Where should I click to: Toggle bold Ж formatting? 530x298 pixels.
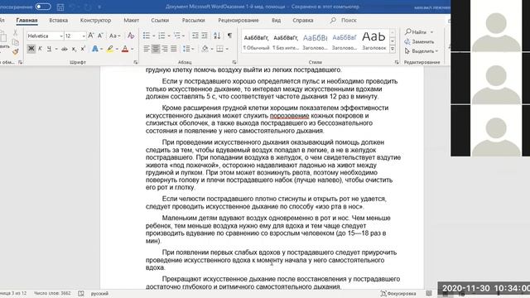tap(31, 49)
